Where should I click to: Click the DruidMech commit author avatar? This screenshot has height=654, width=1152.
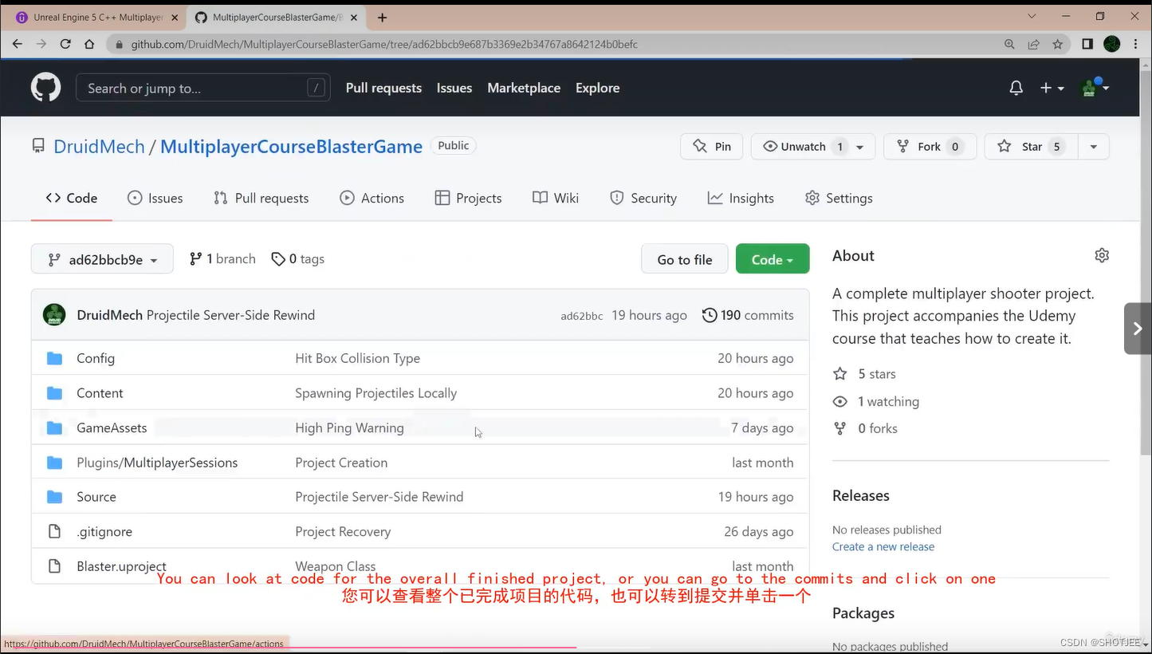pyautogui.click(x=54, y=315)
